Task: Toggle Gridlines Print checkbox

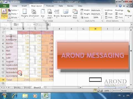Action: [106, 17]
